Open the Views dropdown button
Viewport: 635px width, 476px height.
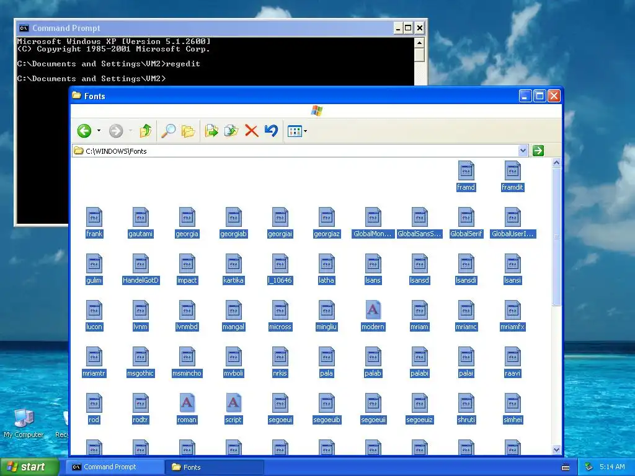click(x=297, y=131)
